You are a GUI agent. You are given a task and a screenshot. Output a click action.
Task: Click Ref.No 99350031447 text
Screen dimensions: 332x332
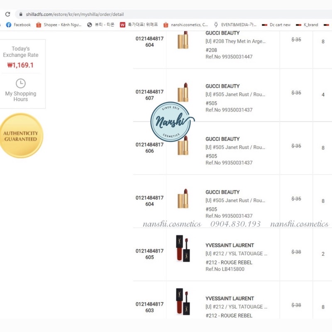click(x=229, y=57)
